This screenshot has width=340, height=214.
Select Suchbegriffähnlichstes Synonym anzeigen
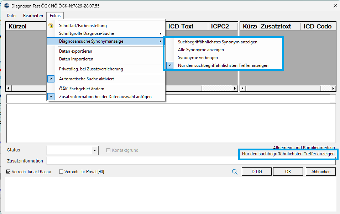pyautogui.click(x=218, y=42)
